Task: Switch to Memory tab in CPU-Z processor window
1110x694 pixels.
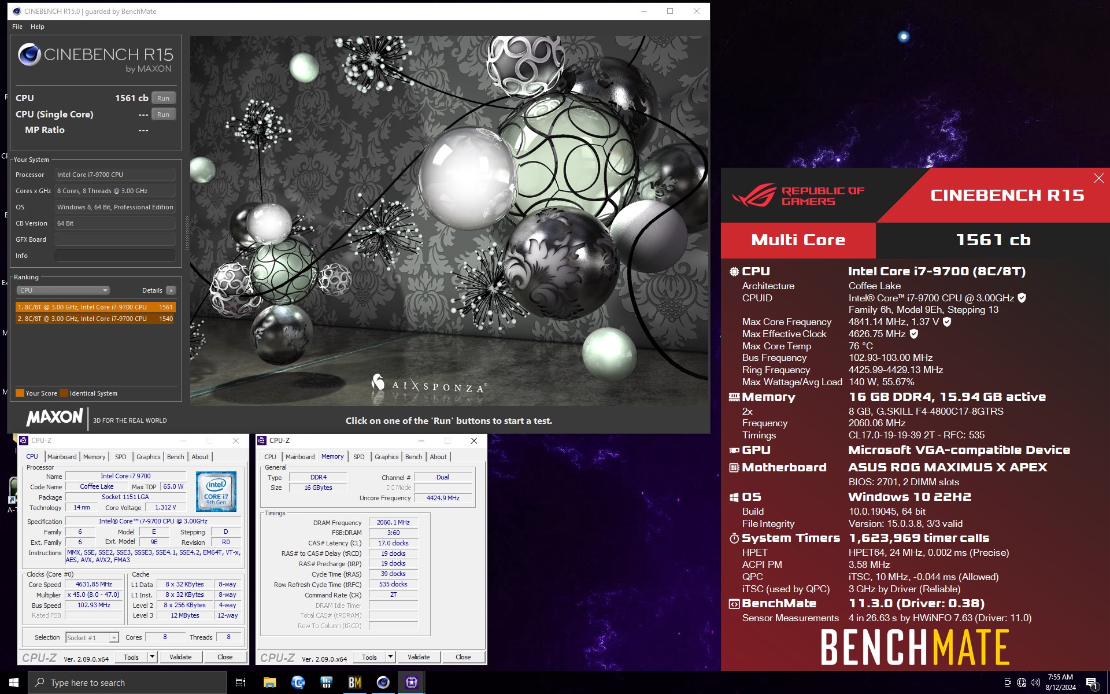Action: (x=94, y=457)
